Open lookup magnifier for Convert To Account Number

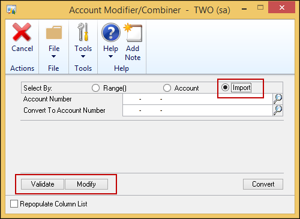(278, 110)
